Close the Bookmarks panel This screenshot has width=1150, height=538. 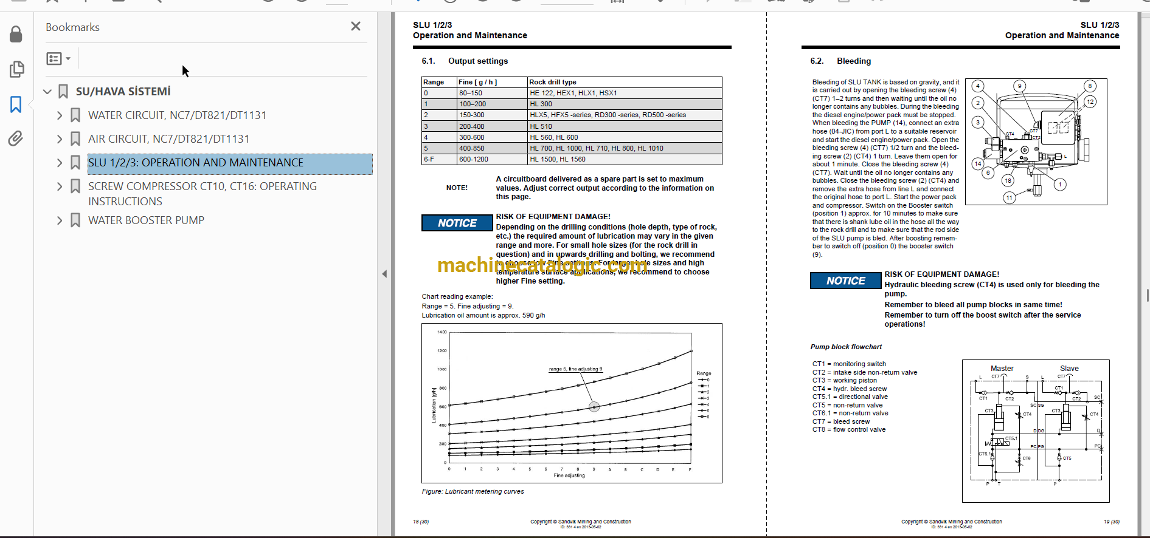point(356,26)
